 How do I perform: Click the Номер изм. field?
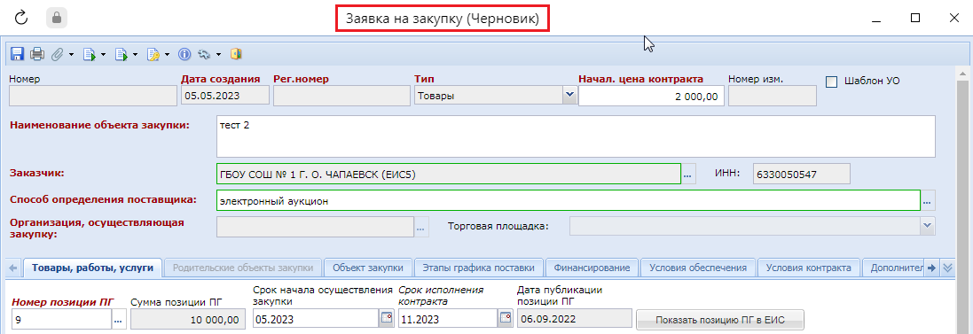pyautogui.click(x=772, y=96)
